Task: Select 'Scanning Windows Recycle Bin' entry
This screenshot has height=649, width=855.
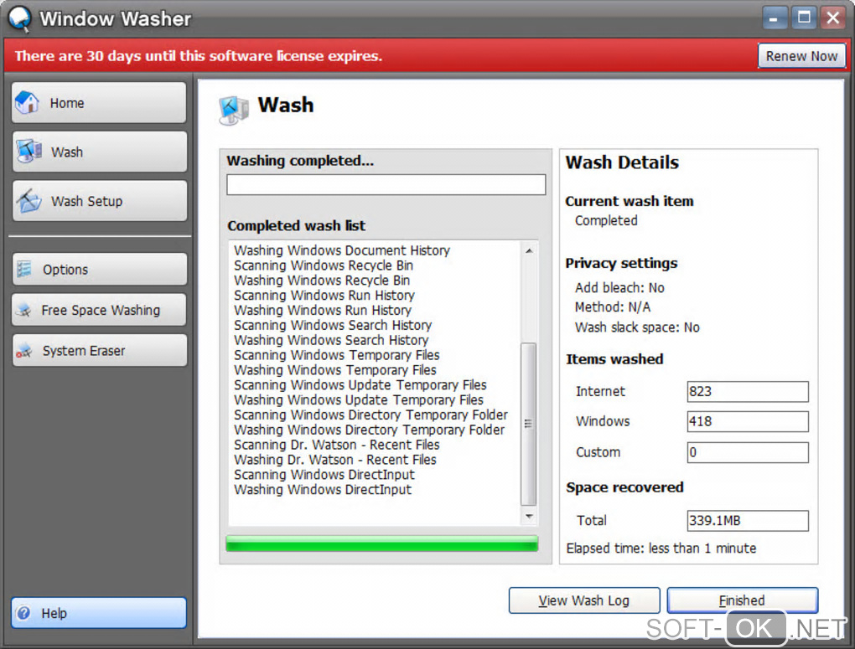Action: pyautogui.click(x=324, y=265)
